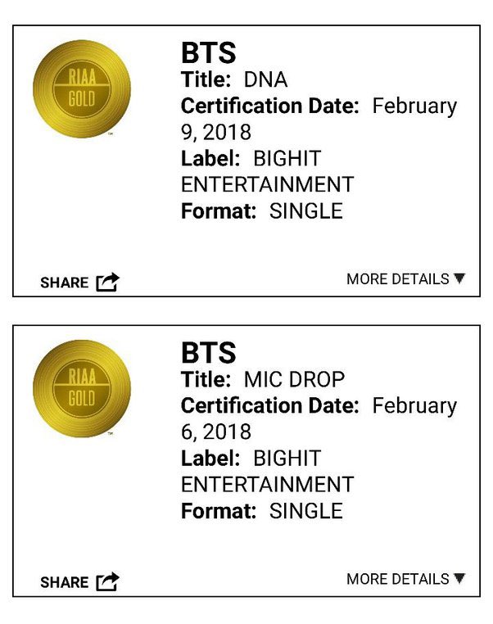Click the down triangle in MIC DROP card
The height and width of the screenshot is (624, 493).
(x=459, y=578)
